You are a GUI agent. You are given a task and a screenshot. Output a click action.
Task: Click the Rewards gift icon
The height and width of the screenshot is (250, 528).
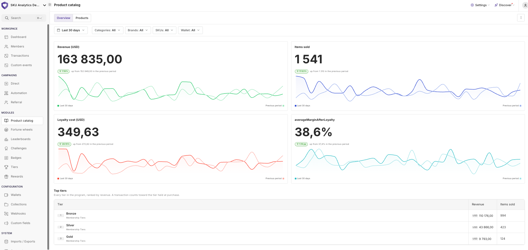pyautogui.click(x=6, y=177)
